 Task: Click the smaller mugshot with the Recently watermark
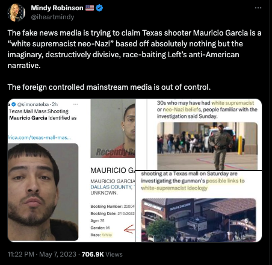click(113, 128)
